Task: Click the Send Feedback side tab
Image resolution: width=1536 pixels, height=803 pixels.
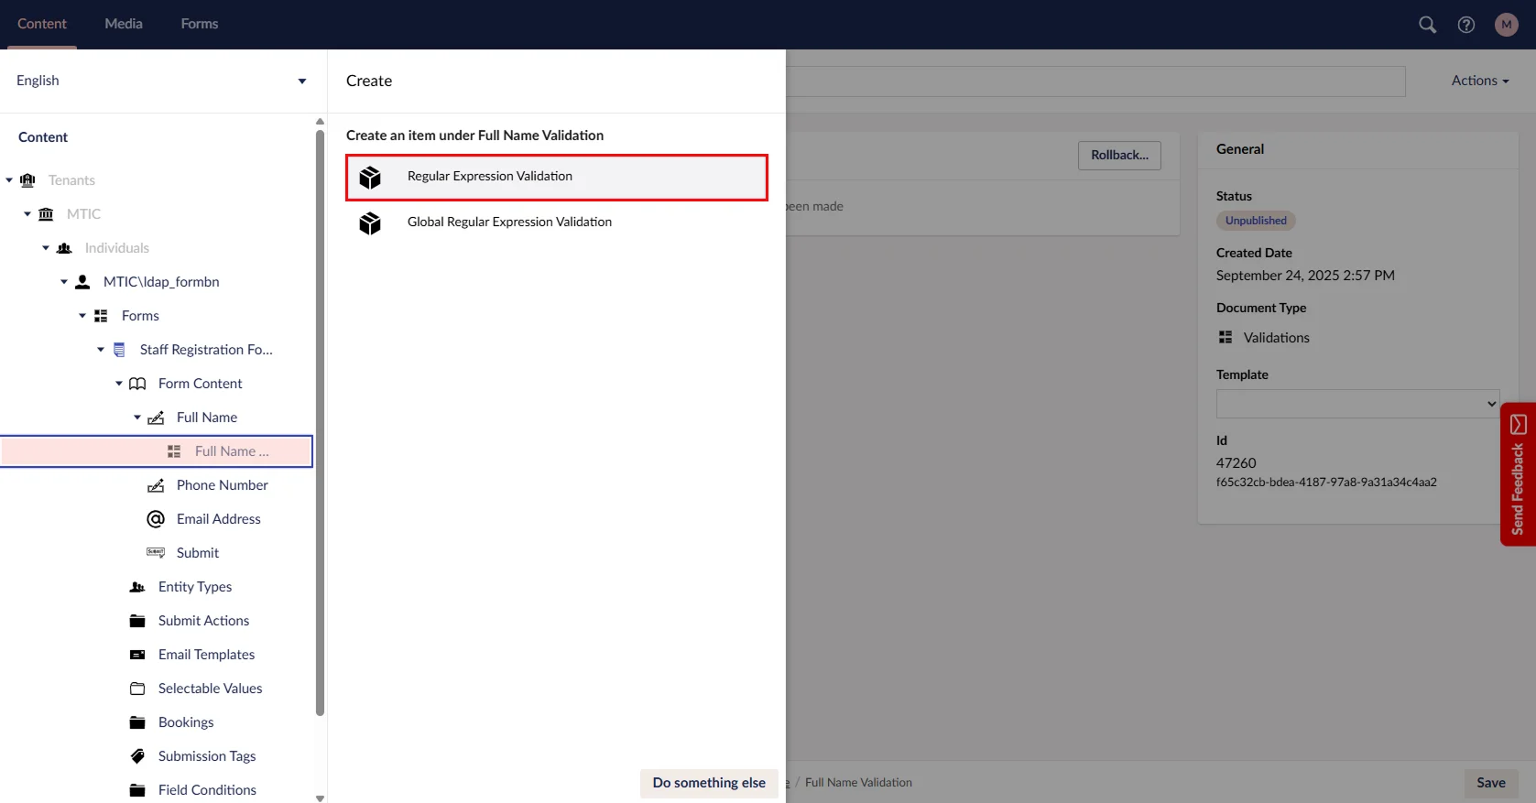Action: (x=1518, y=474)
